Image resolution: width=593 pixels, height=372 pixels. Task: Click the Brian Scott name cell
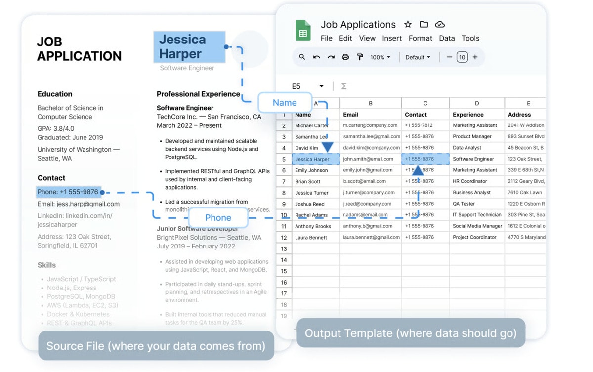316,181
